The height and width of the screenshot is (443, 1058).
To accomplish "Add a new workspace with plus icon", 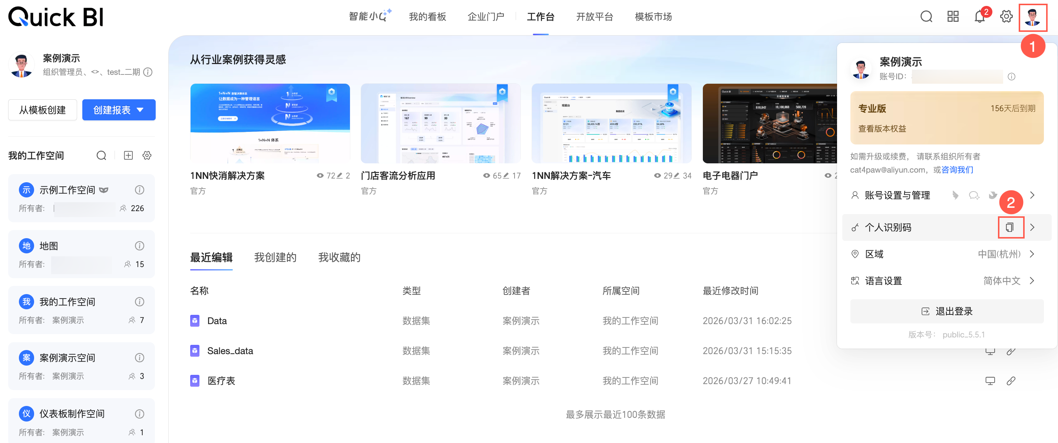I will click(x=128, y=156).
